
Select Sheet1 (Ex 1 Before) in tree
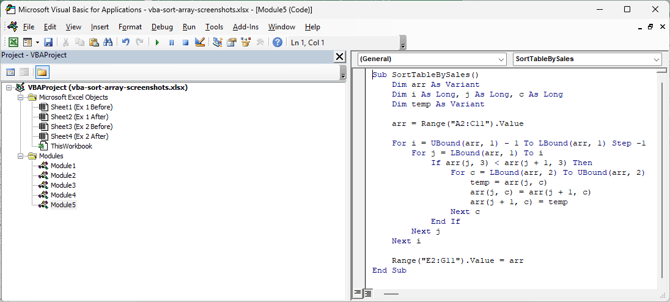(81, 107)
